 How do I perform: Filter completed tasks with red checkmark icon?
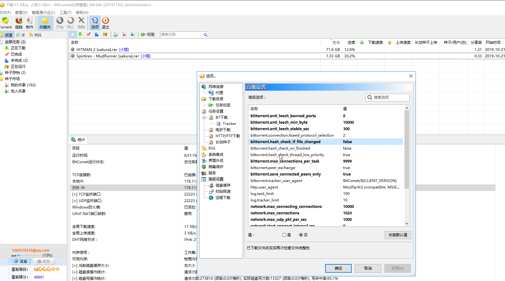click(x=89, y=35)
